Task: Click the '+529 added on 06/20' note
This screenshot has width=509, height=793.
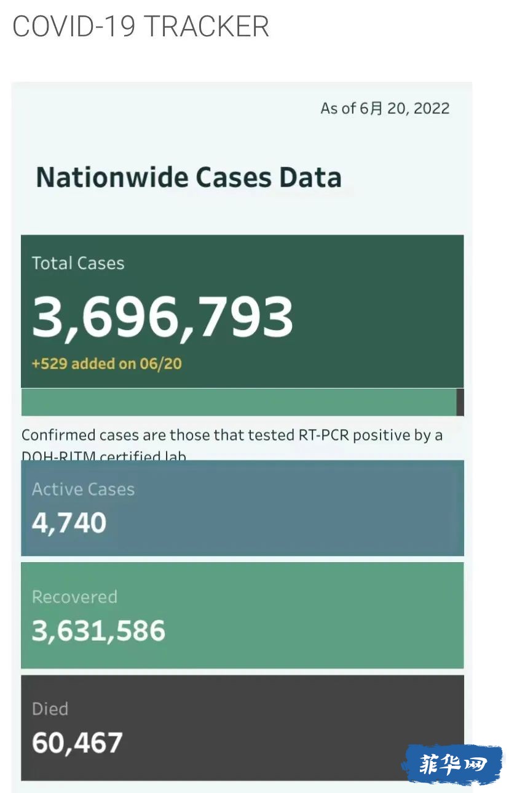Action: [x=107, y=363]
